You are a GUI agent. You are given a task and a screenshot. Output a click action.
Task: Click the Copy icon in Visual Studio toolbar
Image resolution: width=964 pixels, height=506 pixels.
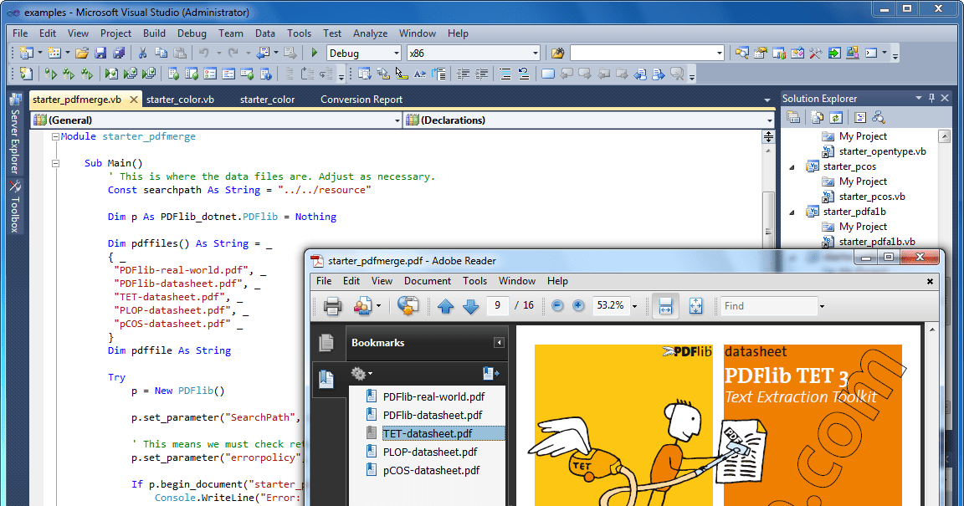161,54
